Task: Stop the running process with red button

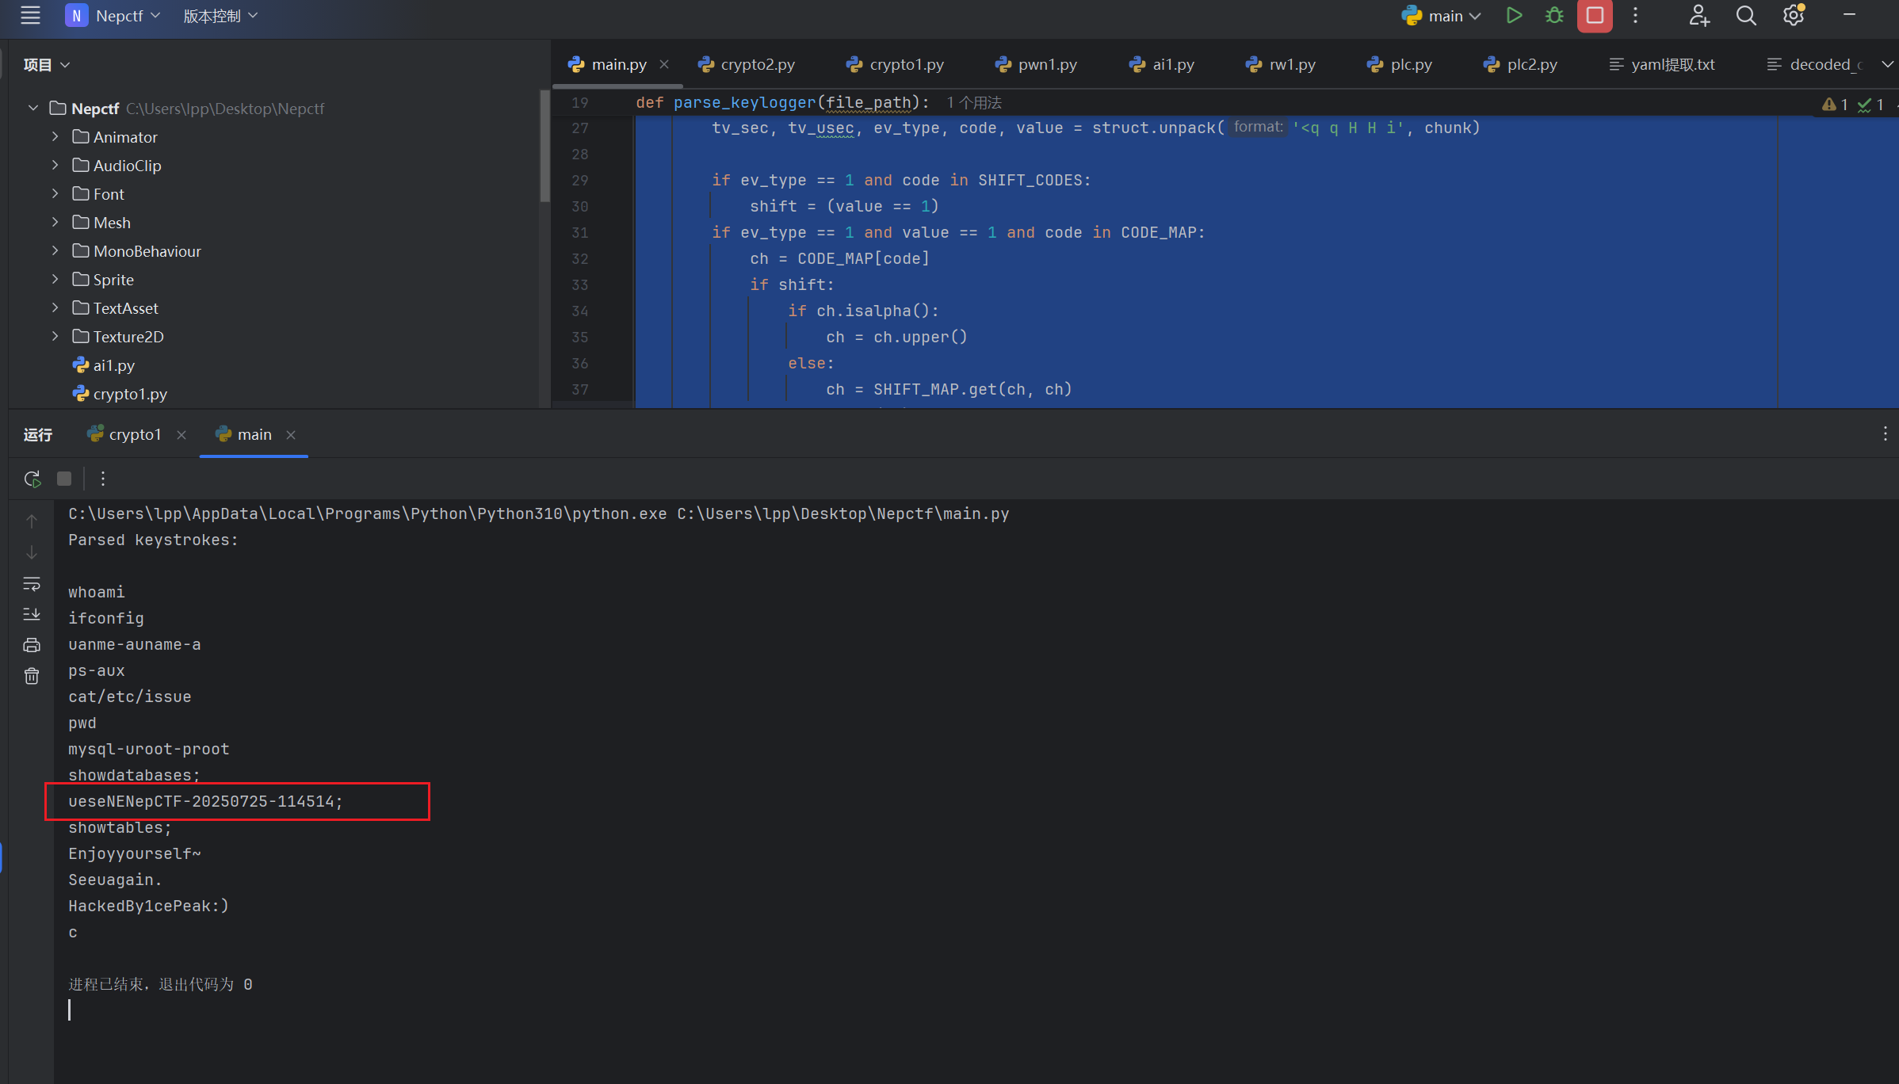Action: tap(1595, 16)
